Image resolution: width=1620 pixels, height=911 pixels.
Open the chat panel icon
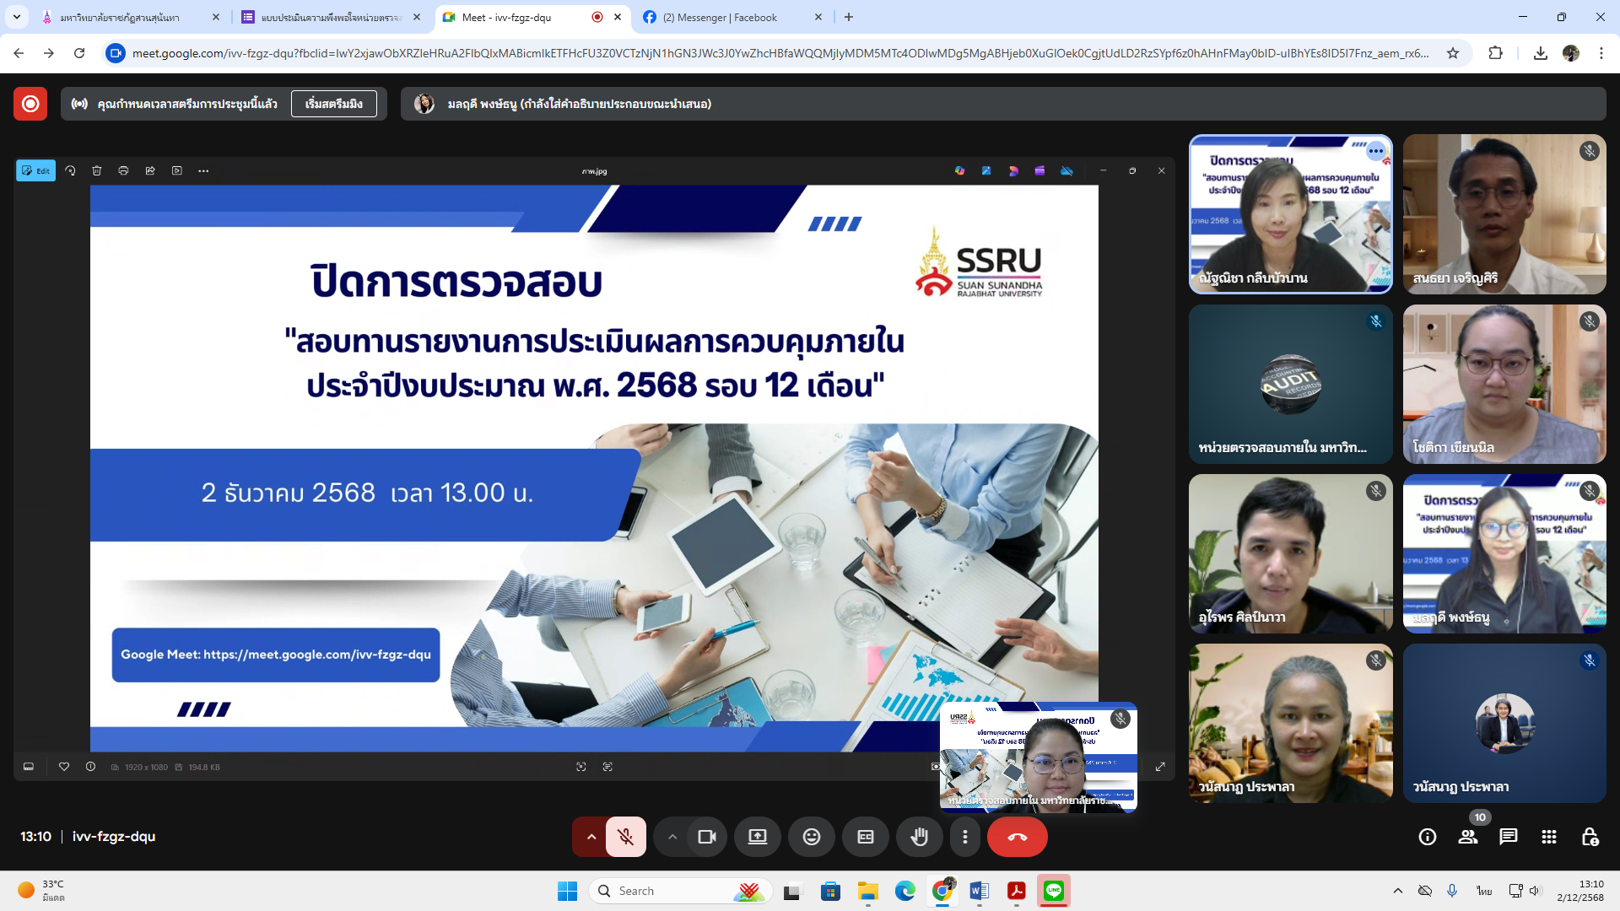[1508, 837]
